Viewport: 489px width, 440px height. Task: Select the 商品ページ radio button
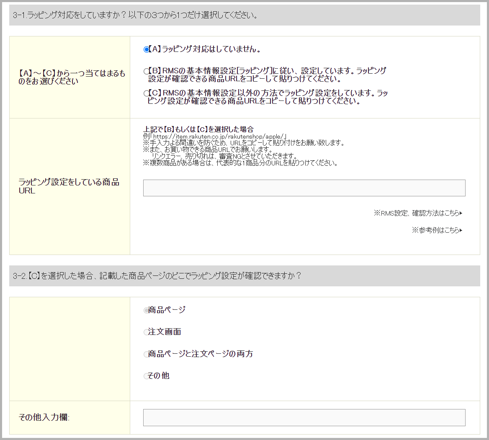pos(146,311)
